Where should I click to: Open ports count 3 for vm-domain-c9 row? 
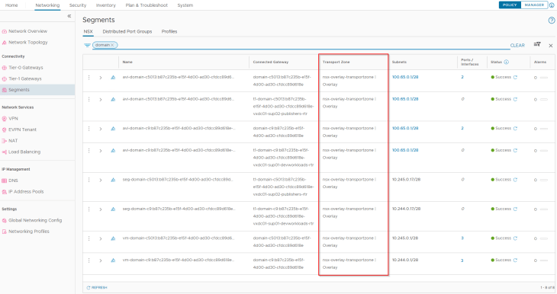462,260
